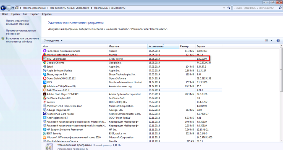Click the up arrow of list scrollbar

coord(281,46)
